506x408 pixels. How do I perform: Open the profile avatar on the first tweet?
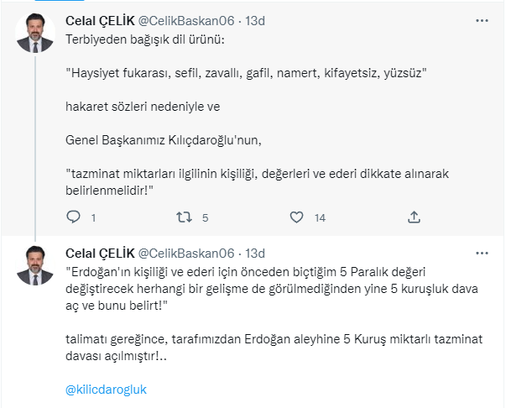34,34
